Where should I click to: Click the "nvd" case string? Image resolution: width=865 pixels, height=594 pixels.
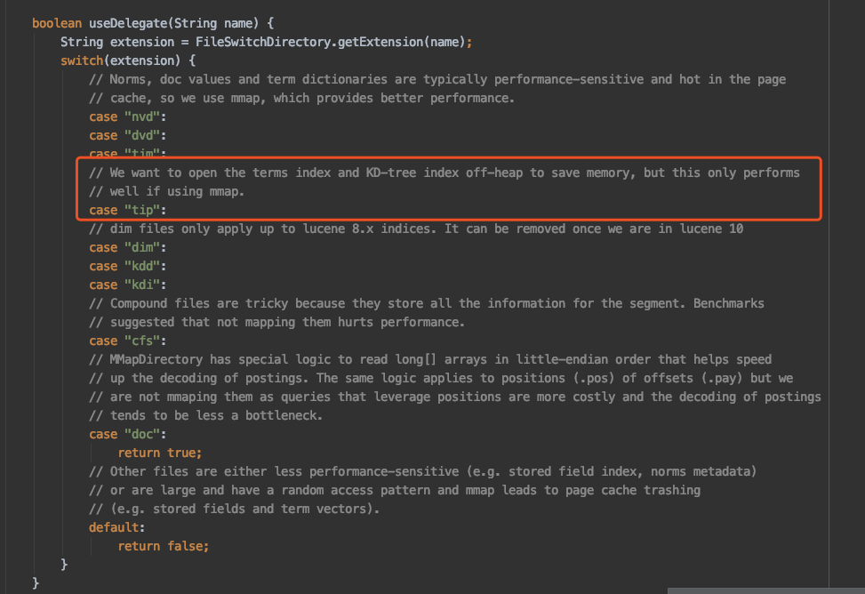[142, 117]
